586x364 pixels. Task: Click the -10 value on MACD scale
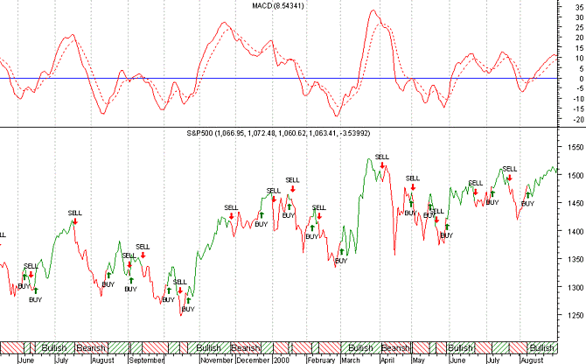[x=579, y=99]
